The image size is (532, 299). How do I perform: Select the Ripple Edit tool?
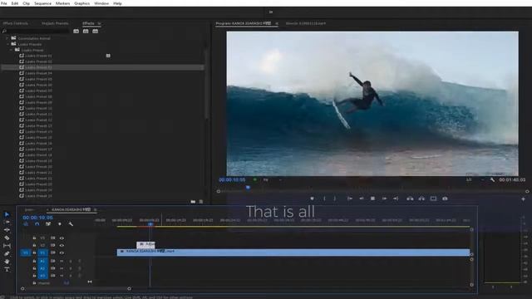click(x=7, y=230)
